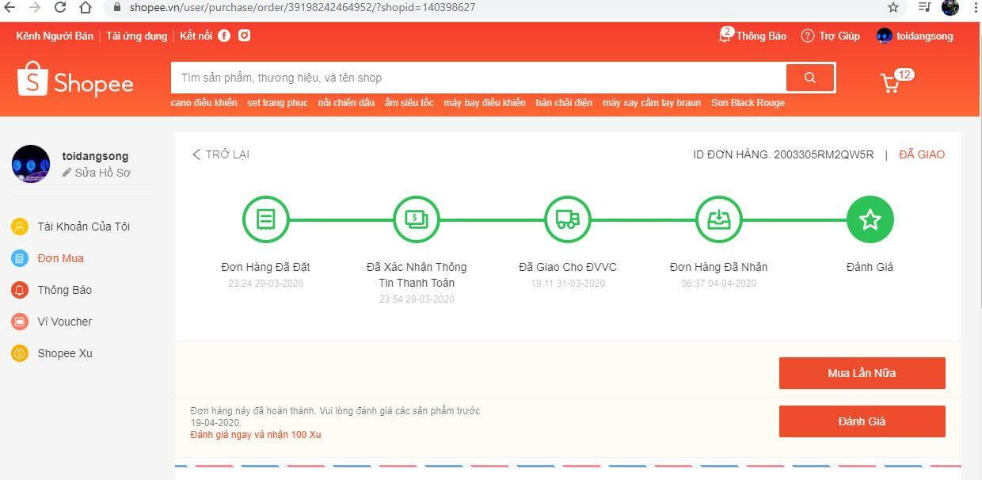The width and height of the screenshot is (982, 480).
Task: Click the address bar URL
Action: [303, 7]
